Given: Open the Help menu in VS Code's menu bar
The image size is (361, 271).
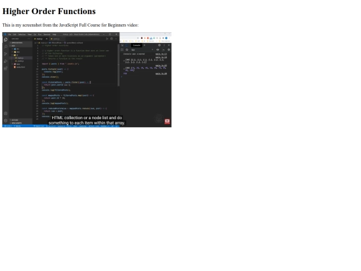Looking at the screenshot, I should click(54, 34).
